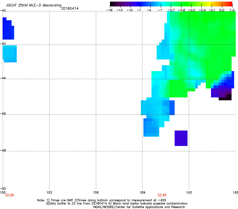Click the -44 latitude axis label
The width and height of the screenshot is (238, 209).
click(x=3, y=78)
